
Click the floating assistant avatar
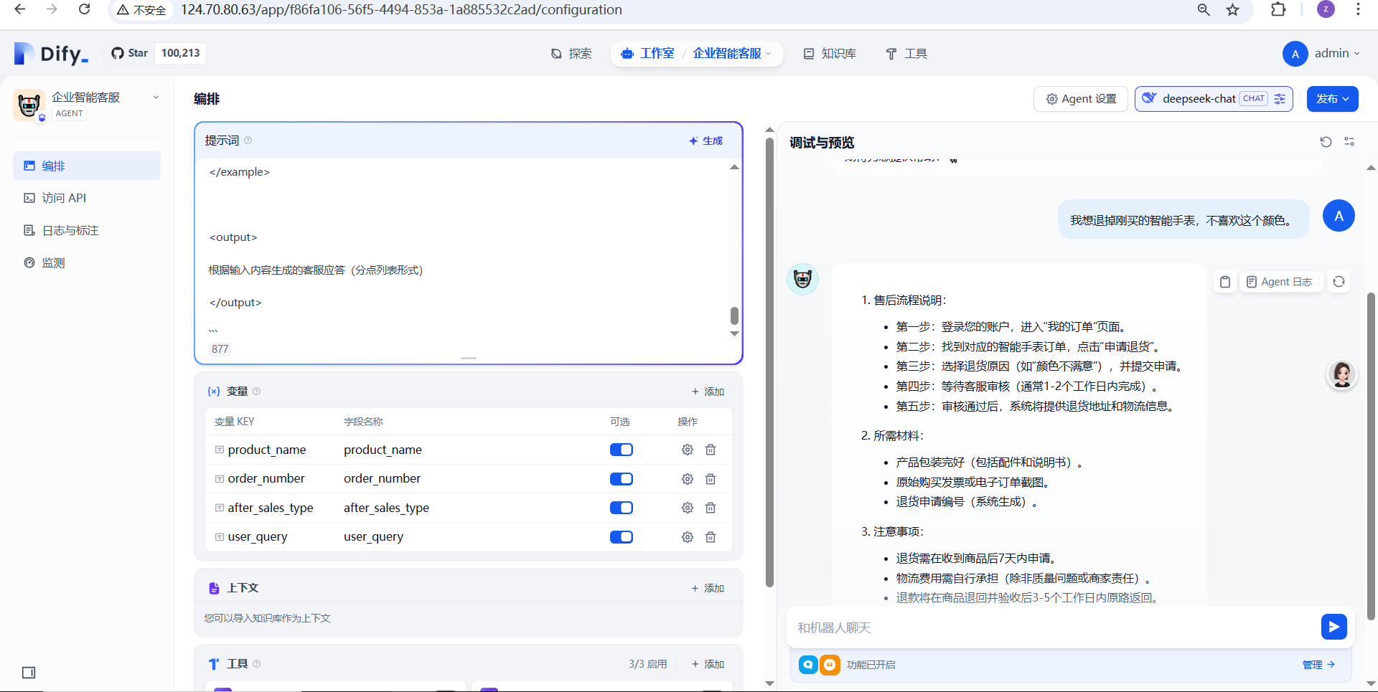pyautogui.click(x=1341, y=375)
